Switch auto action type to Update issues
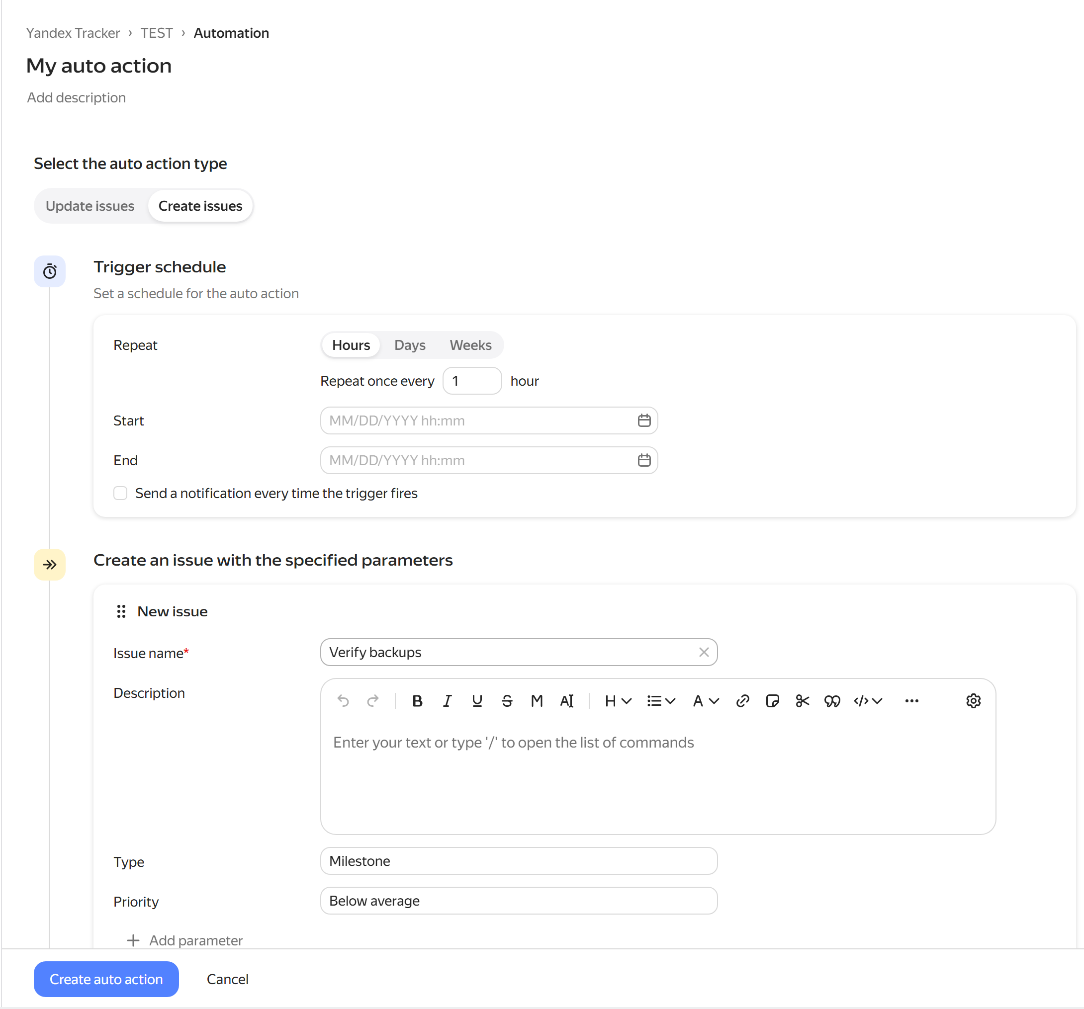 coord(90,206)
